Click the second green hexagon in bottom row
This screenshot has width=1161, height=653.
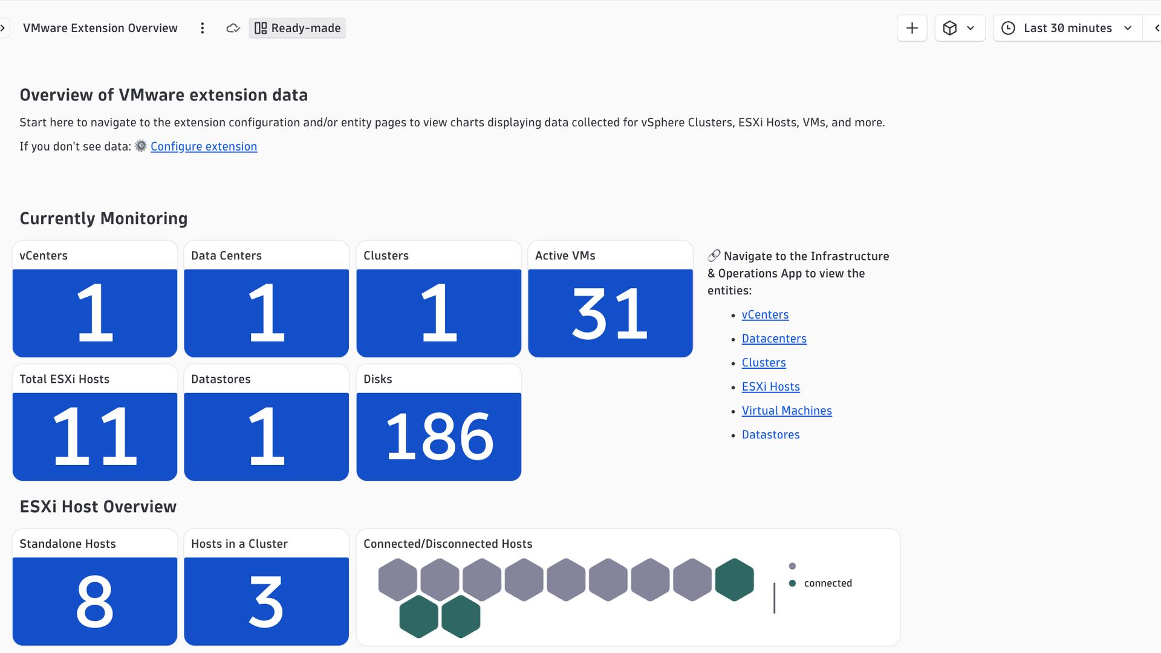tap(461, 617)
